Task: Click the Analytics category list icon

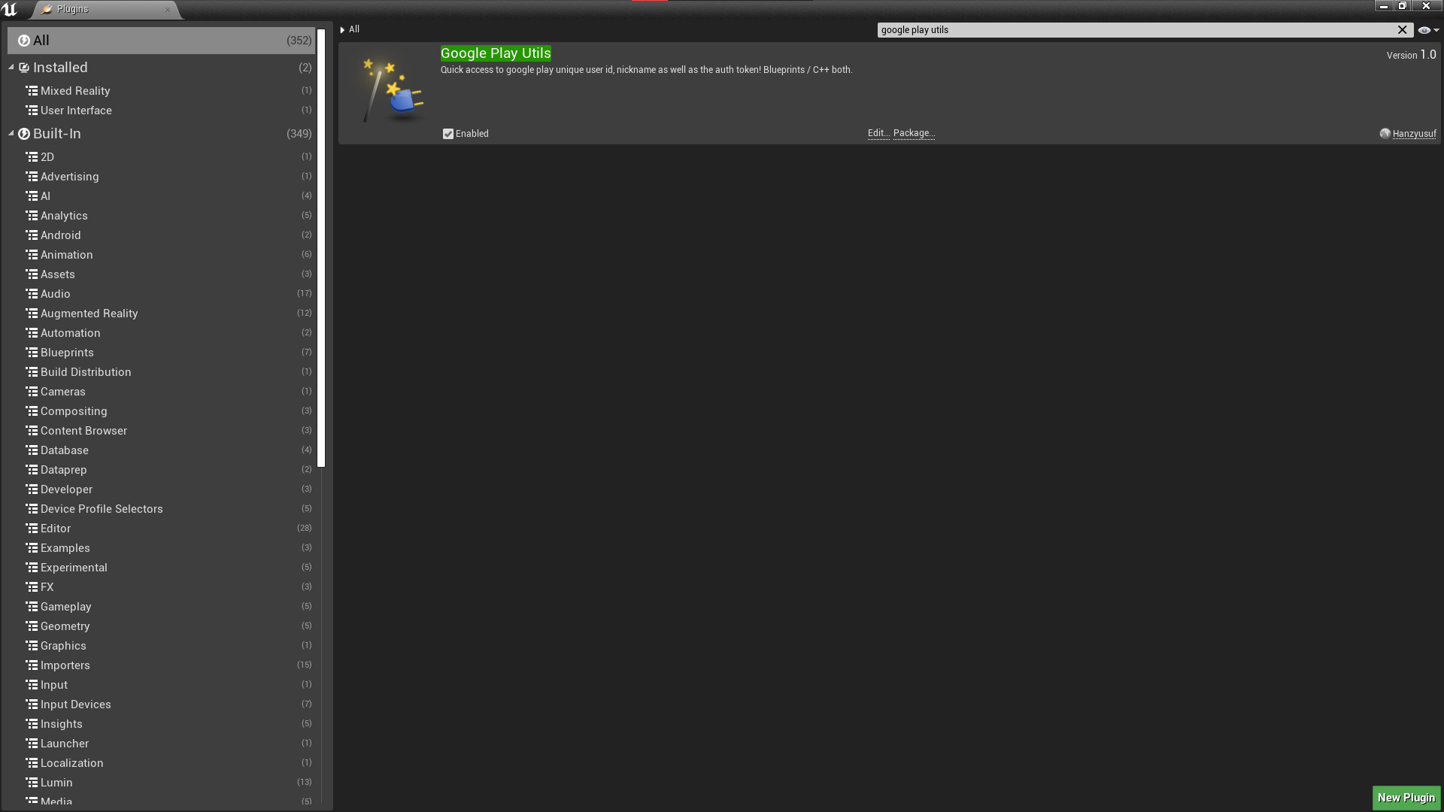Action: pyautogui.click(x=32, y=216)
